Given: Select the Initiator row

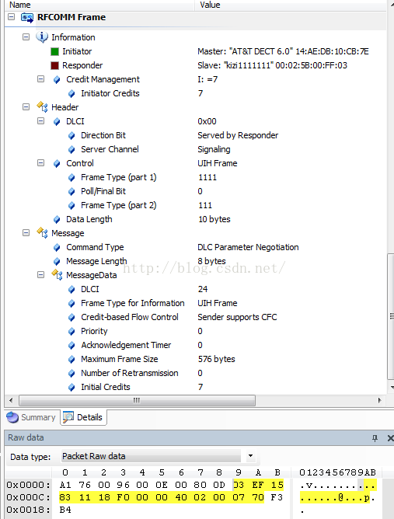Looking at the screenshot, I should pyautogui.click(x=195, y=51).
